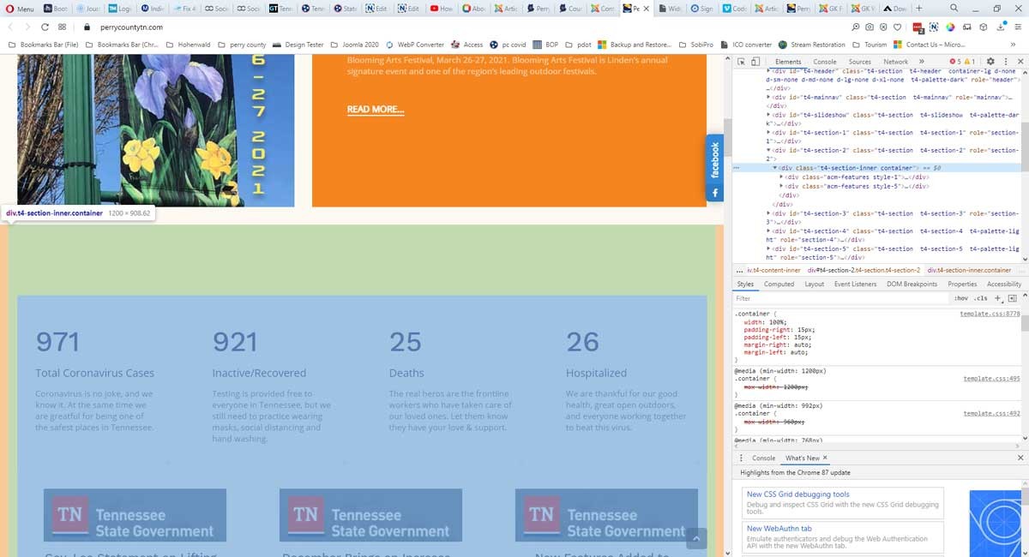The height and width of the screenshot is (557, 1029).
Task: Reload the page with the refresh icon
Action: [44, 27]
